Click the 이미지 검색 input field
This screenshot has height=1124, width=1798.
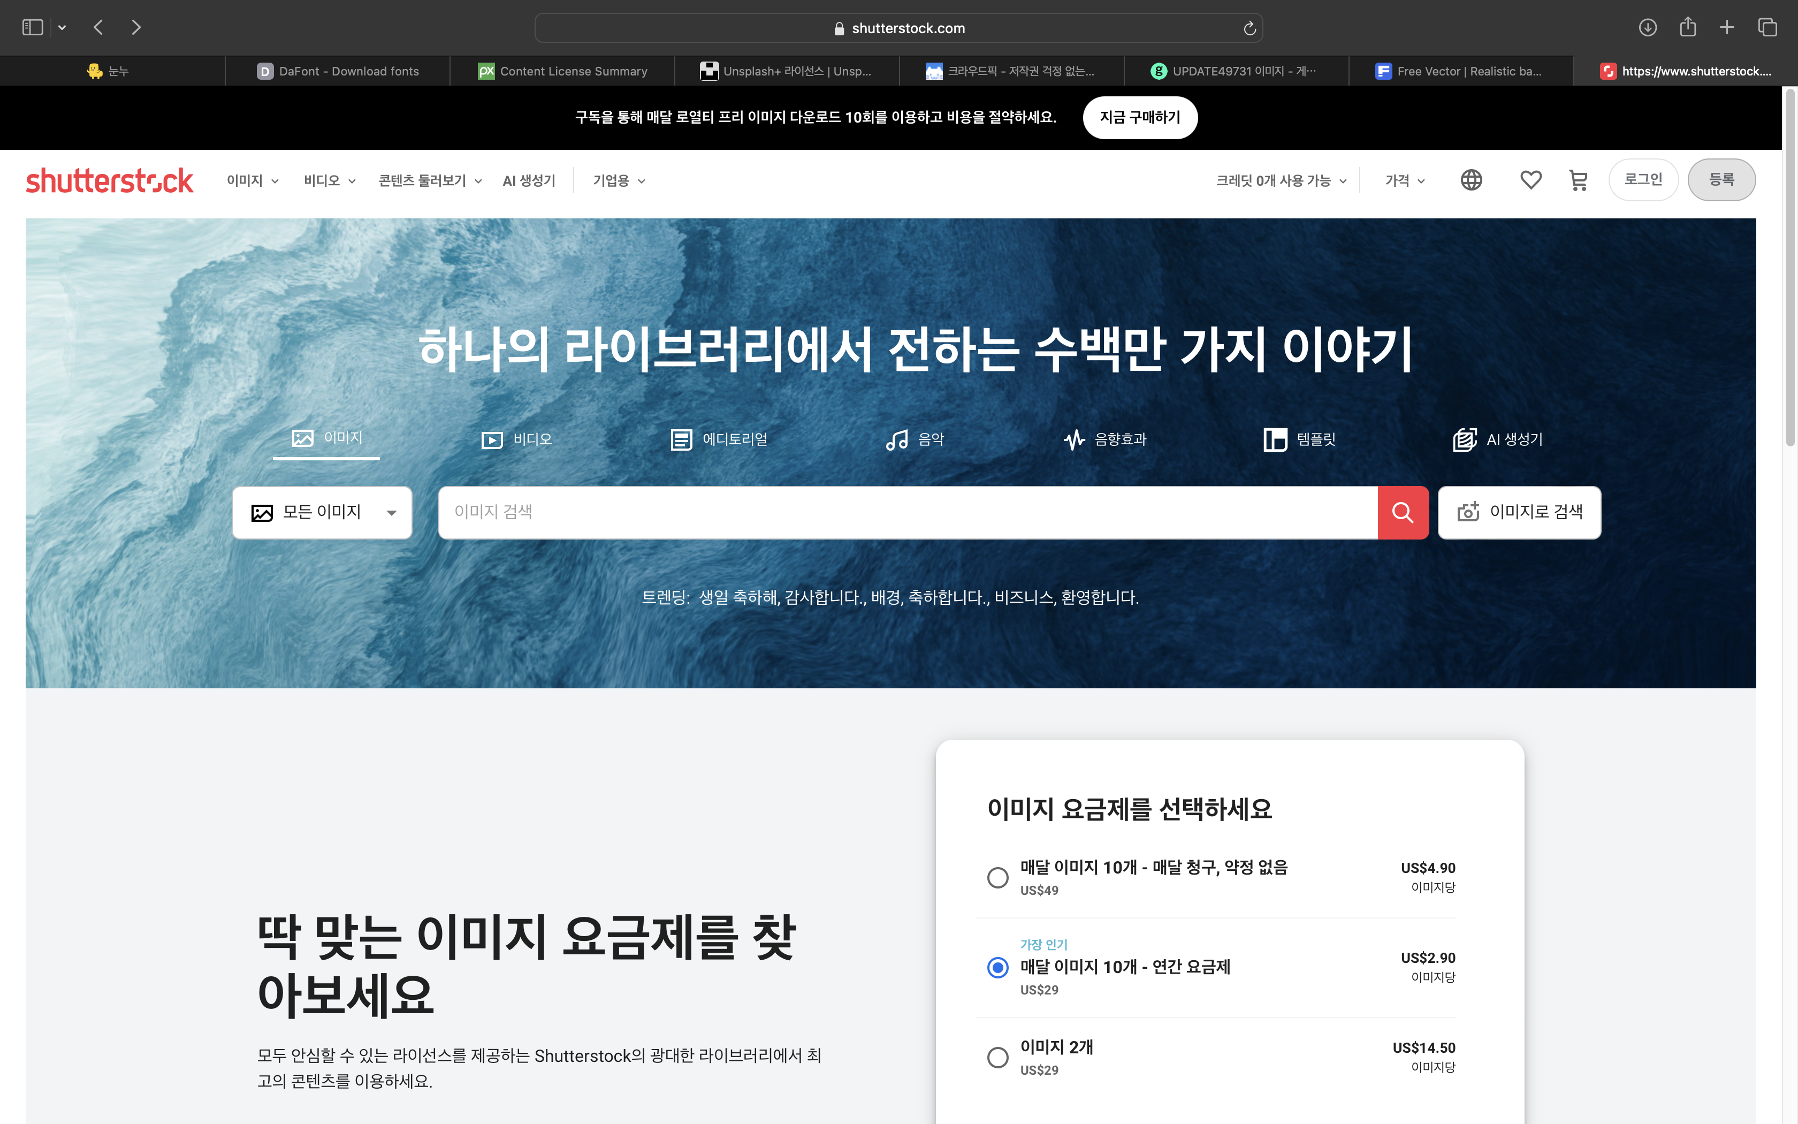pos(906,512)
